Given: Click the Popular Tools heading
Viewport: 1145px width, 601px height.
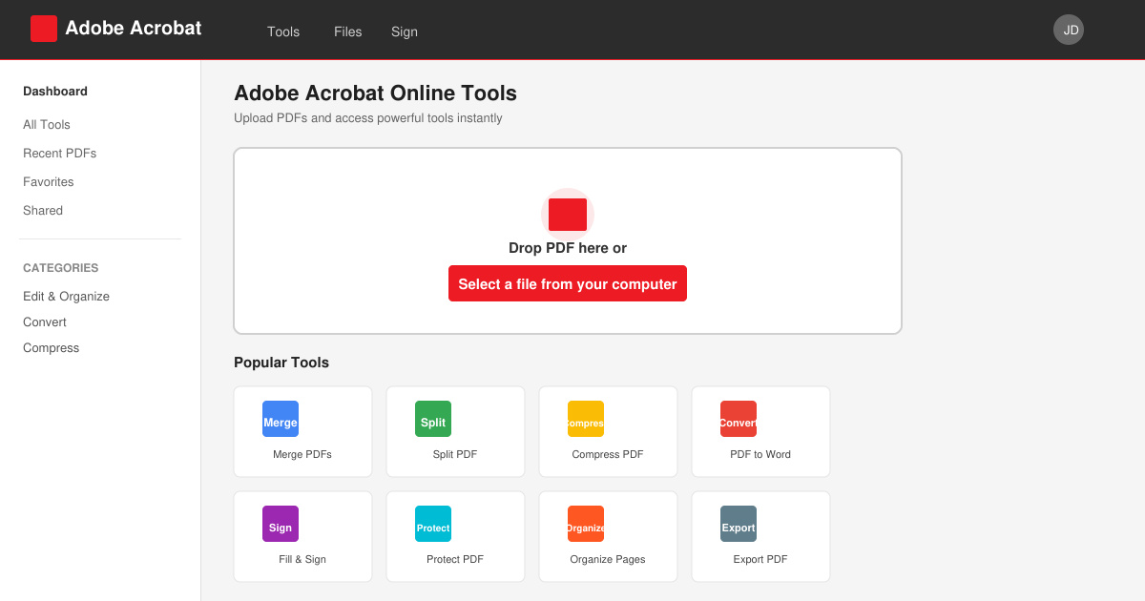Looking at the screenshot, I should click(281, 363).
